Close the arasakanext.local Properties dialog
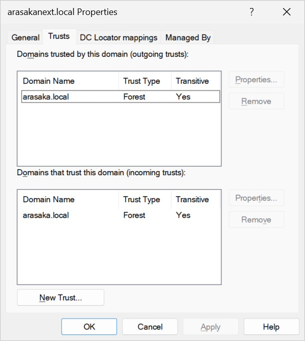This screenshot has width=305, height=341. click(x=286, y=12)
